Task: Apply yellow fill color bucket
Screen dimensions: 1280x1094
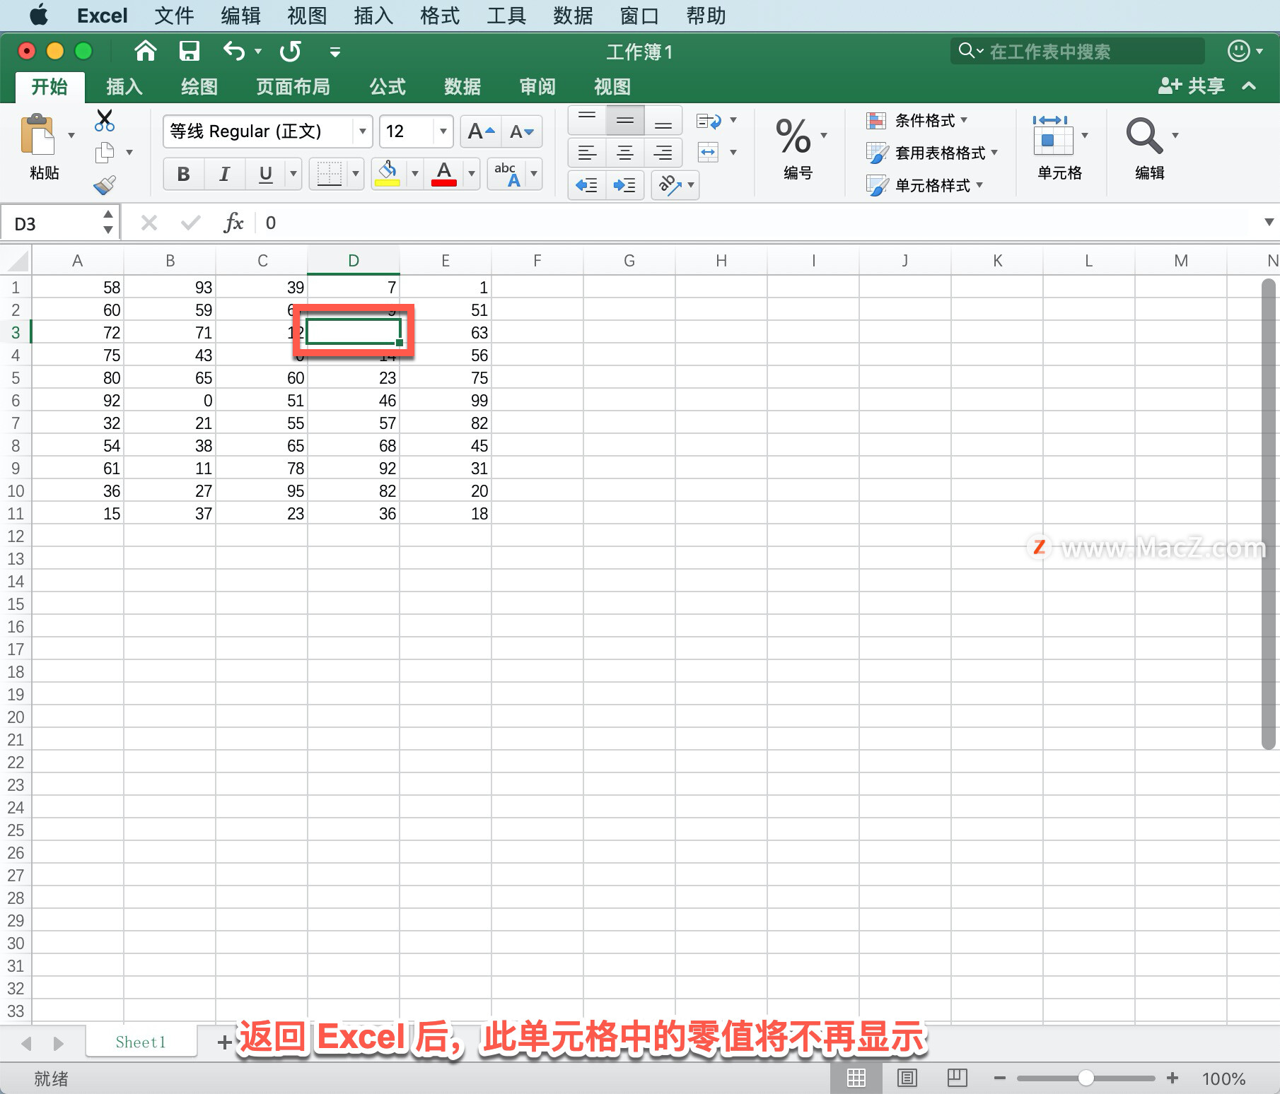Action: [388, 174]
